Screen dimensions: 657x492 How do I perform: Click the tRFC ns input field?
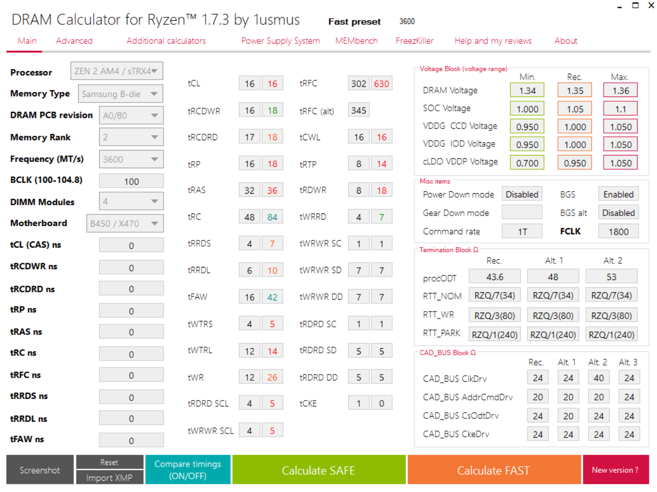[131, 375]
